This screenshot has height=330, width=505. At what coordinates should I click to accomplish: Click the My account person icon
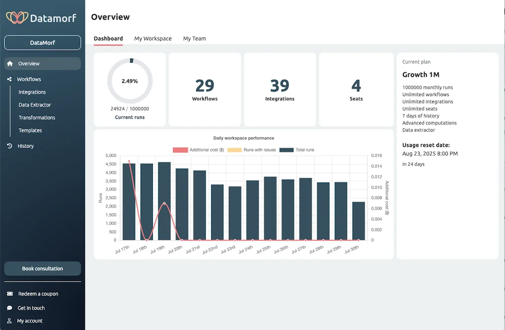tap(10, 321)
